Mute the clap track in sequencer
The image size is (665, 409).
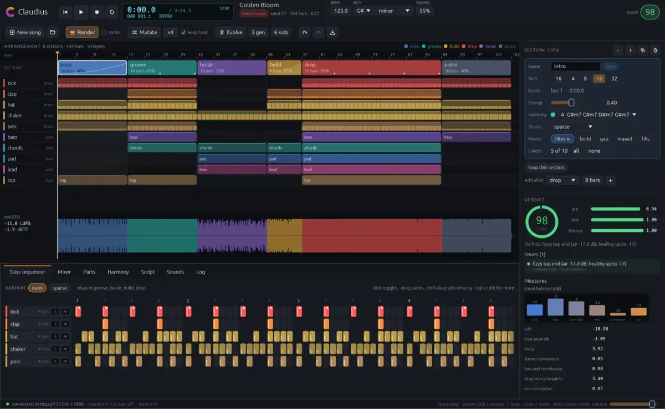click(65, 324)
